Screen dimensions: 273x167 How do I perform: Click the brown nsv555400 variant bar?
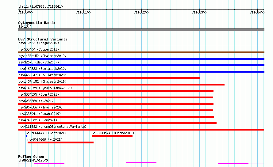[x=141, y=52]
